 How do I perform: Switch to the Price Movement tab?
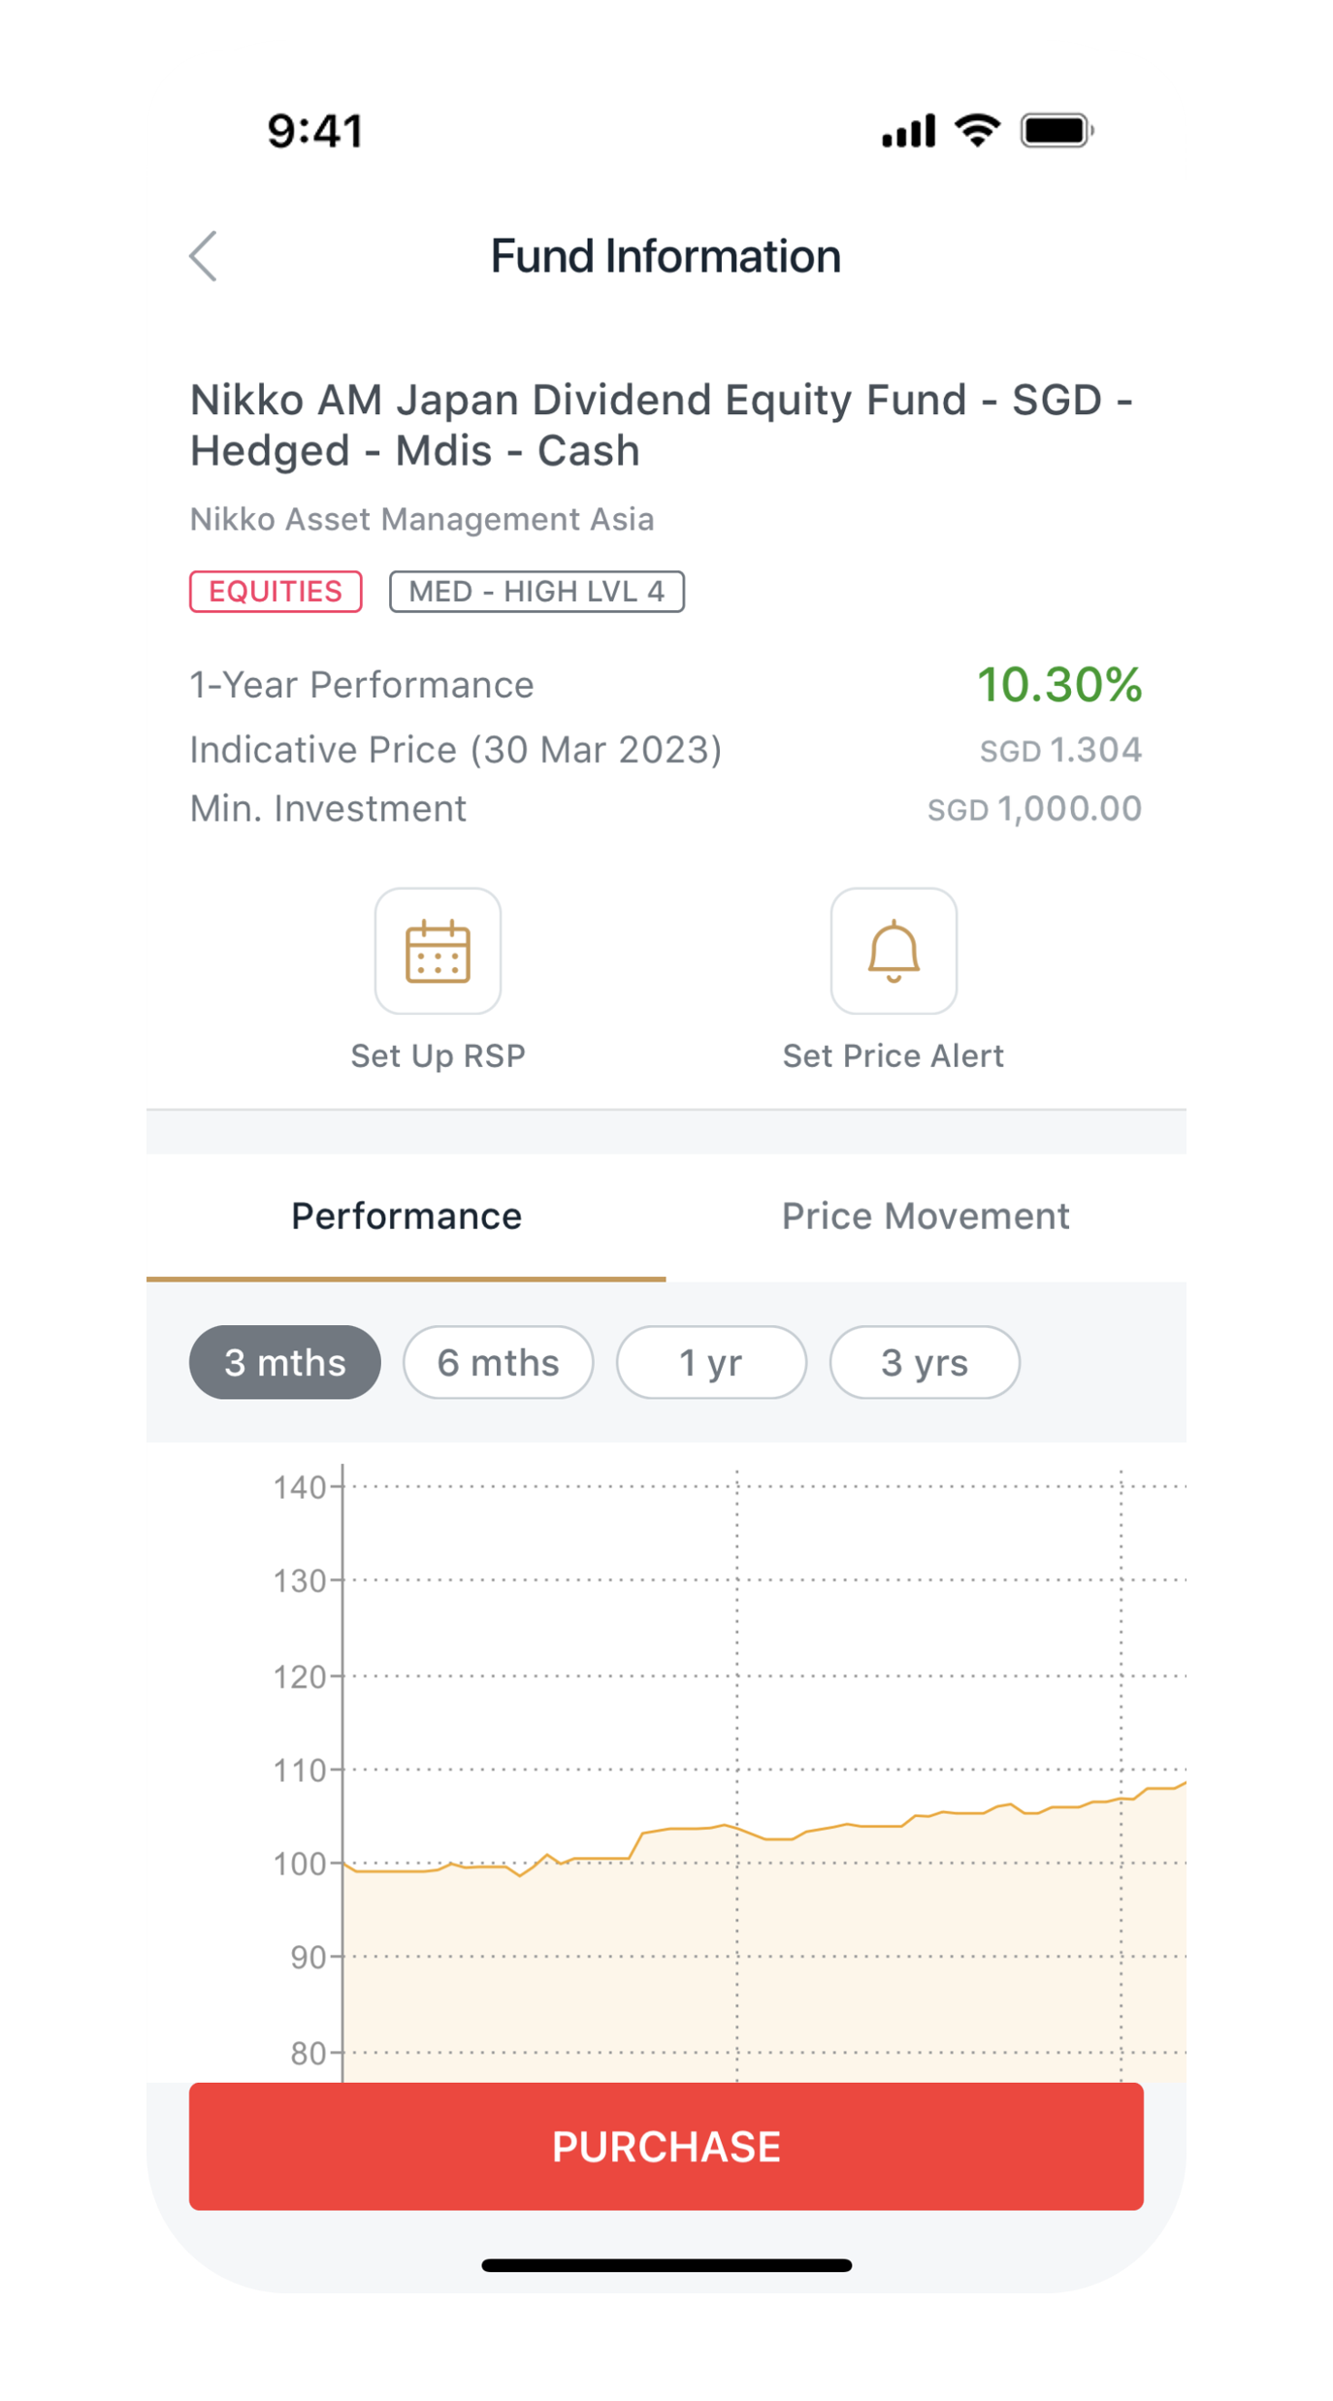[x=926, y=1217]
